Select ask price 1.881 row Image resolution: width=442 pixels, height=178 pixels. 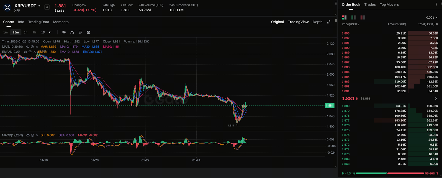[x=390, y=91]
